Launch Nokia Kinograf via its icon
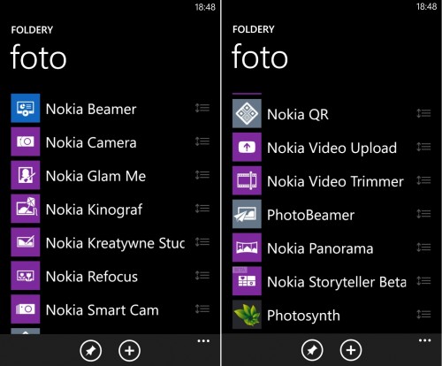Image resolution: width=442 pixels, height=366 pixels. 26,209
